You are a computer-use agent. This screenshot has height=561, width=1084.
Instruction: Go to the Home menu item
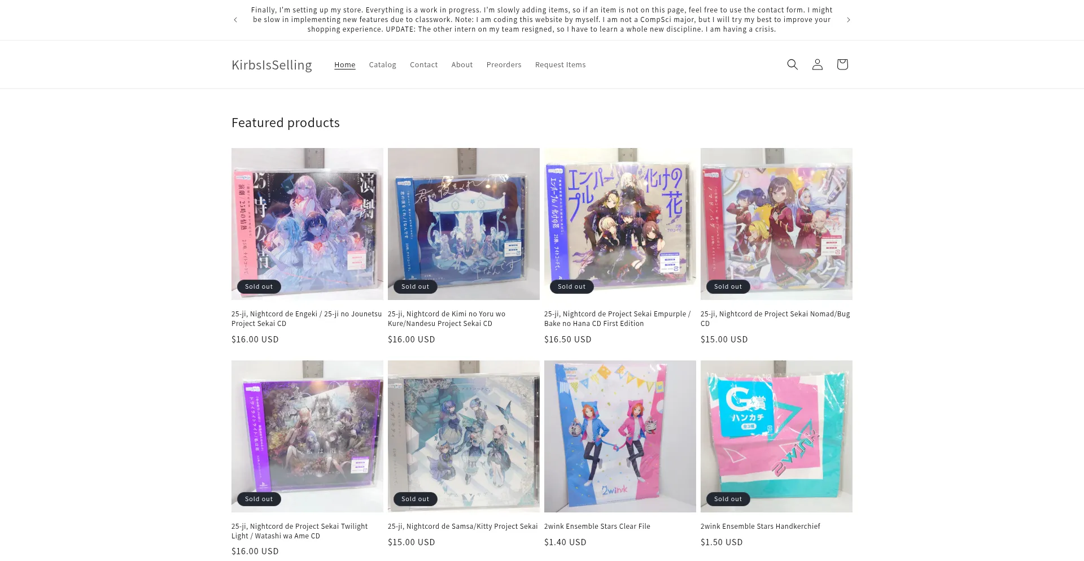(344, 65)
